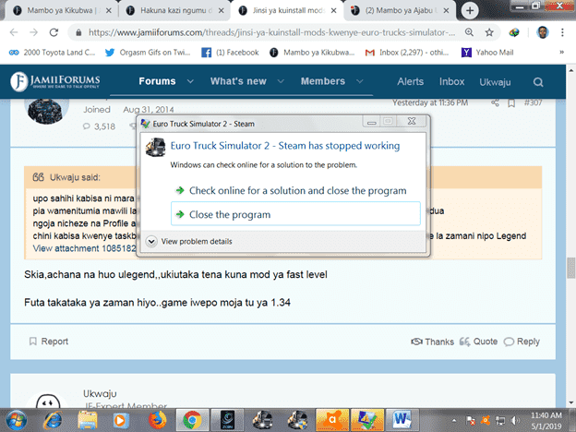Click share icon on post #307

pos(495,102)
